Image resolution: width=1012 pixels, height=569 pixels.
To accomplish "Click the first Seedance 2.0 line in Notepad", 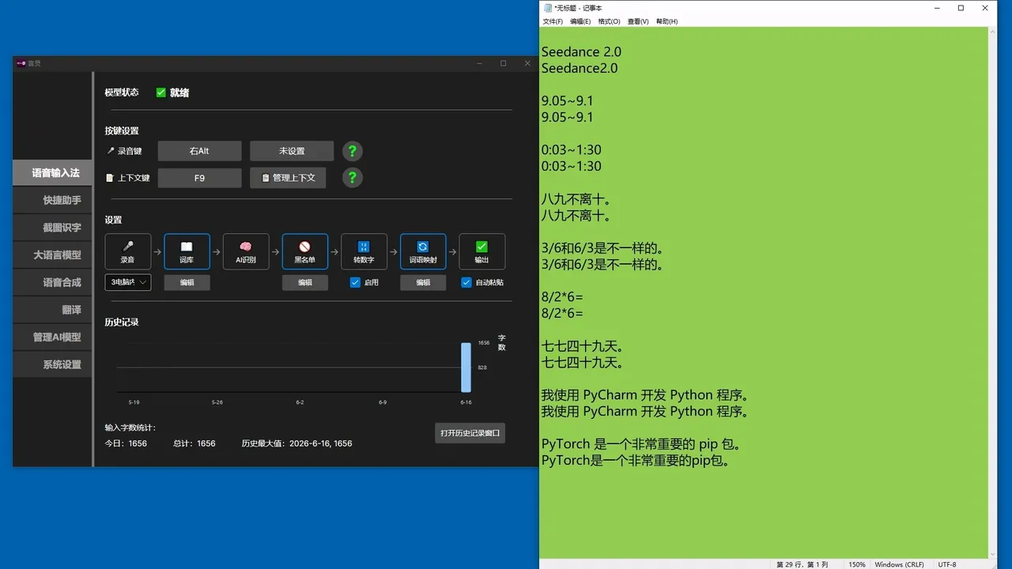I will point(581,51).
